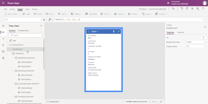The image size is (208, 104).
Task: Collapse the DetailForm1 tree node
Action: pos(11,54)
